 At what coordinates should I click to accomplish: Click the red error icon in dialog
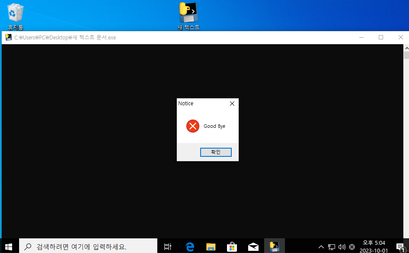tap(193, 126)
